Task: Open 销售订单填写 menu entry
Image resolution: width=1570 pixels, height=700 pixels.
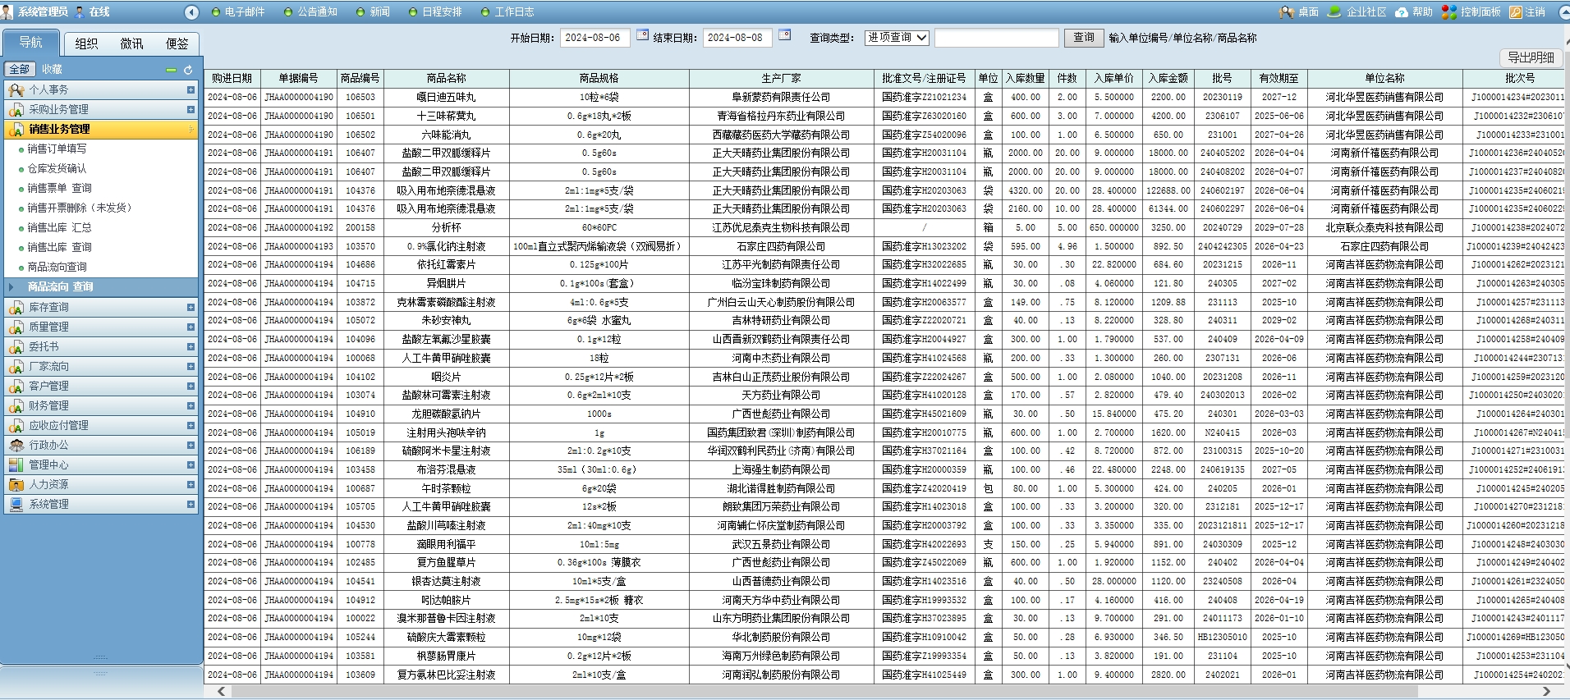Action: tap(57, 149)
